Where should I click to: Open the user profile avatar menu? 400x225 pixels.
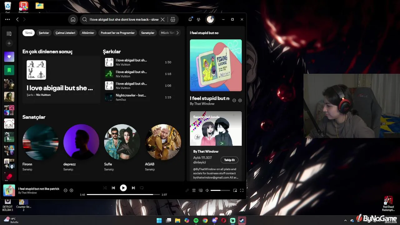(x=210, y=19)
